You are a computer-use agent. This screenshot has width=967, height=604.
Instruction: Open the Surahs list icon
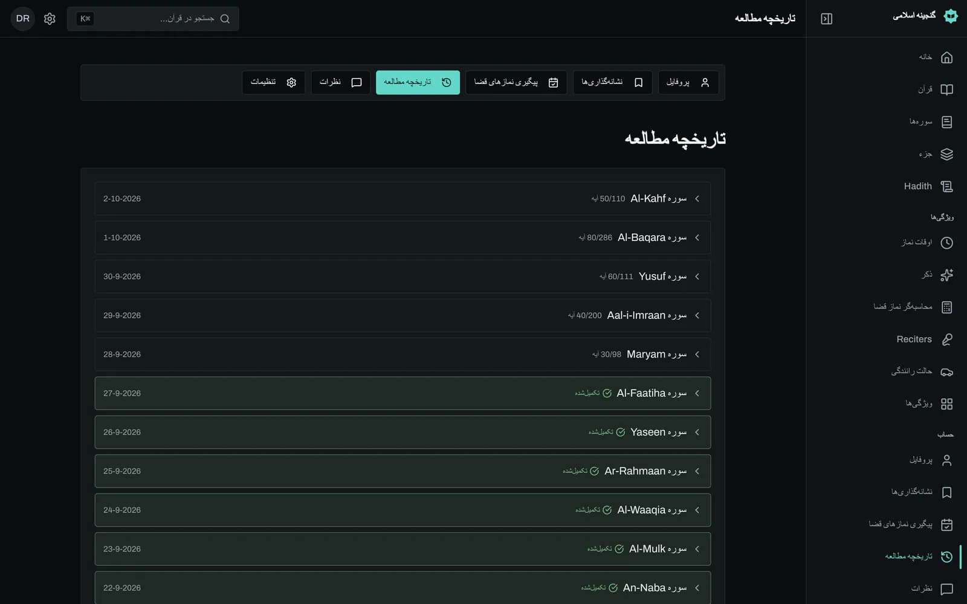(946, 122)
